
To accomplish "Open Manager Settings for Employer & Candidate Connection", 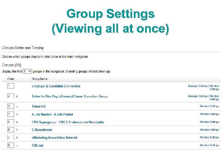I will 198,86.
